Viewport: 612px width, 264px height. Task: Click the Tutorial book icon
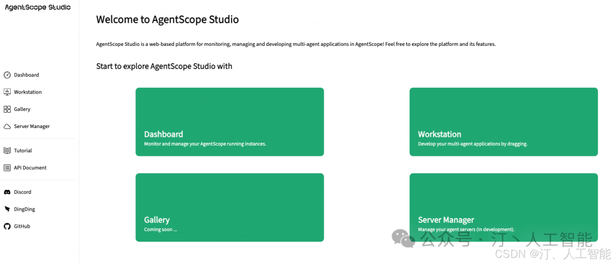7,151
